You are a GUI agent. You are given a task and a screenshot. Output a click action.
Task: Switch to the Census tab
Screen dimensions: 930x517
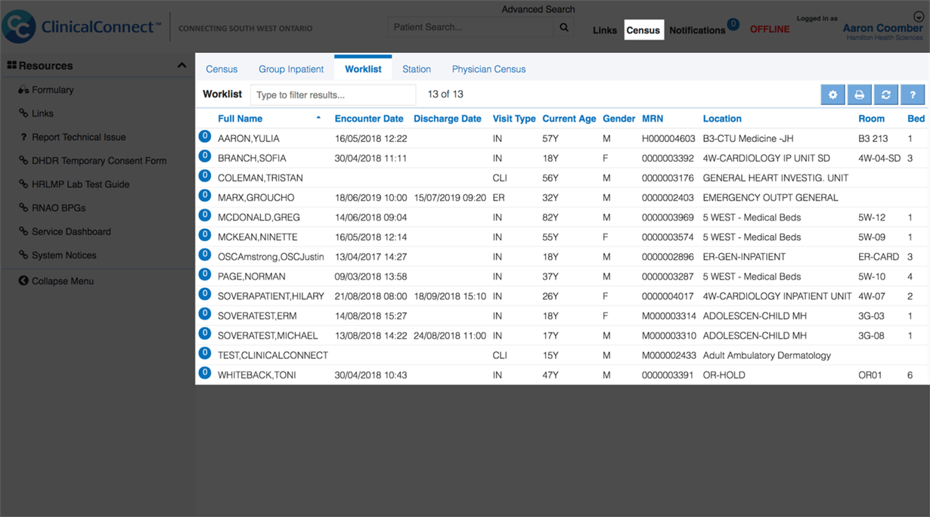tap(222, 69)
